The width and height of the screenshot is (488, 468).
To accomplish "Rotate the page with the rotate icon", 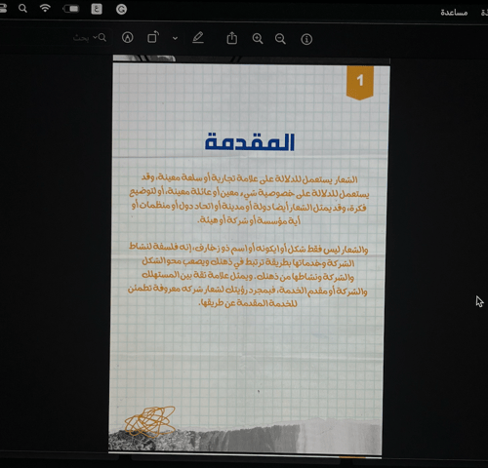I will tap(153, 37).
